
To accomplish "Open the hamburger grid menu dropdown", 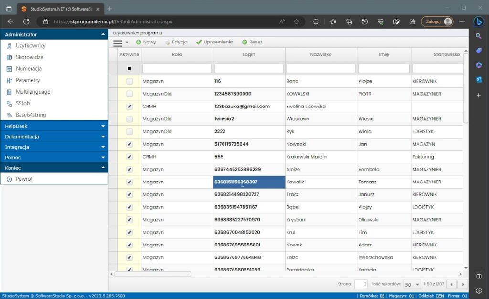I will (x=120, y=43).
